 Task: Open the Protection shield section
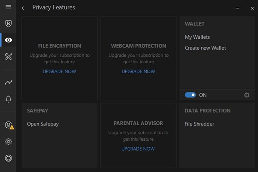(8, 24)
